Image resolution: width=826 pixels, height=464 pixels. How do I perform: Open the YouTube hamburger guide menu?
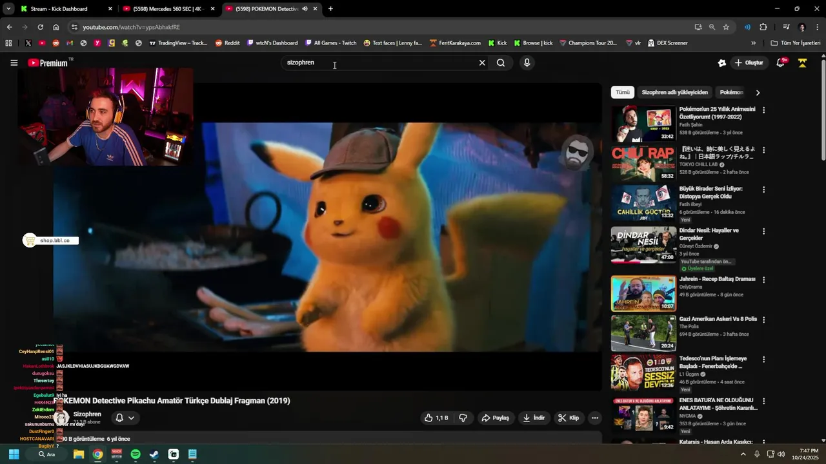pyautogui.click(x=14, y=63)
